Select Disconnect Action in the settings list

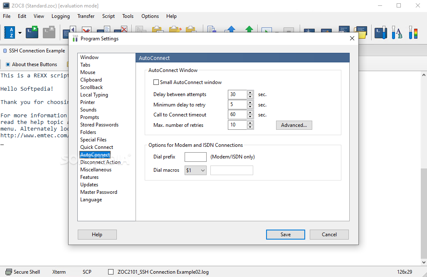point(100,162)
